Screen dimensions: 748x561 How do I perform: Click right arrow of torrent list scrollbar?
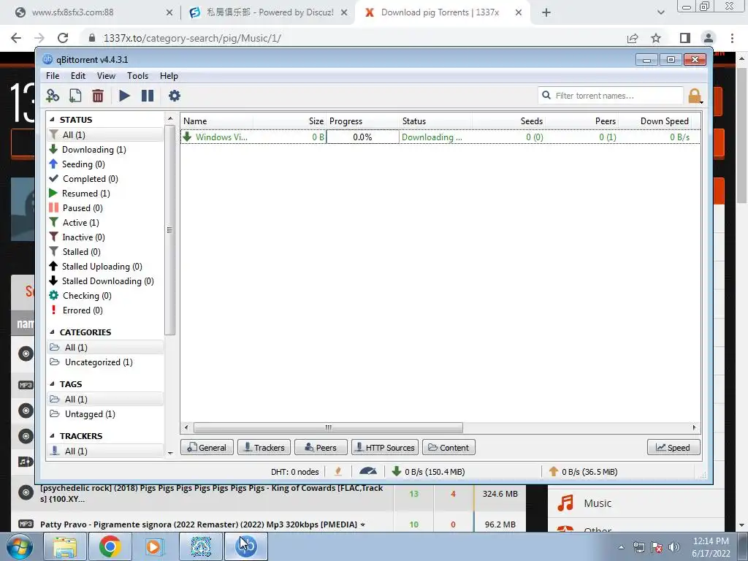(x=694, y=427)
